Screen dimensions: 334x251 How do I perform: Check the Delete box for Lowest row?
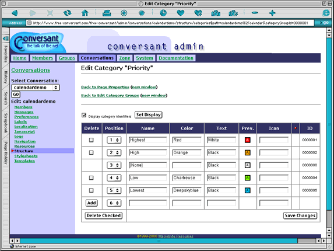pos(91,190)
